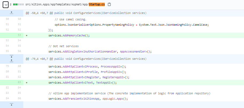The image size is (244, 108).
Task: Select new line number 83
Action: [19, 83]
